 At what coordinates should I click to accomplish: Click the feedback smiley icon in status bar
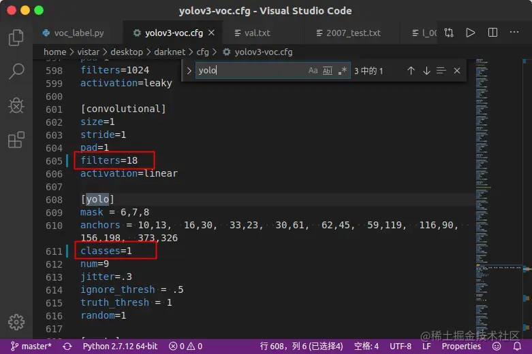(497, 347)
